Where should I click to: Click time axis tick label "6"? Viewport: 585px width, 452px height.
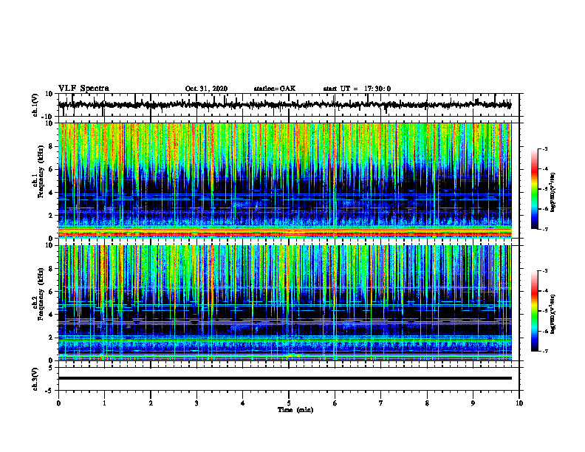335,403
